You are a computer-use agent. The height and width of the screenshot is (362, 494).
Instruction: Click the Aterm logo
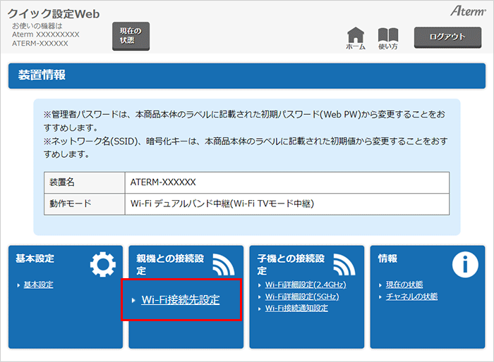(x=464, y=11)
